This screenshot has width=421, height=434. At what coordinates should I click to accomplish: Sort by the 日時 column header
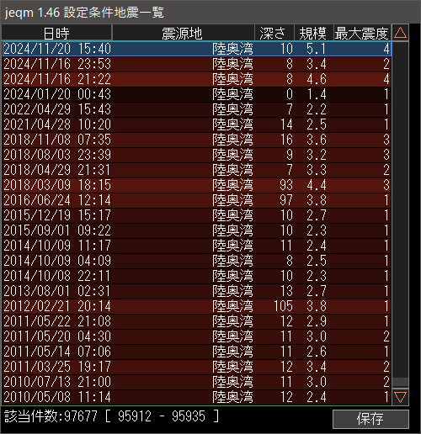coord(56,33)
